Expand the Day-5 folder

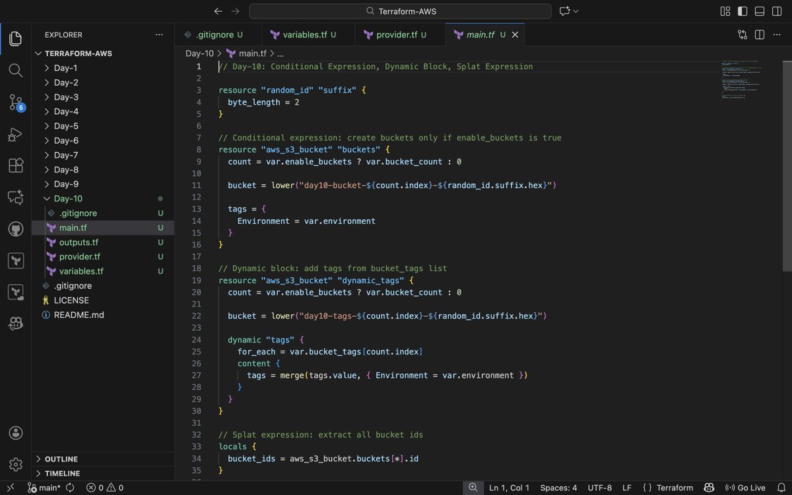[102, 126]
